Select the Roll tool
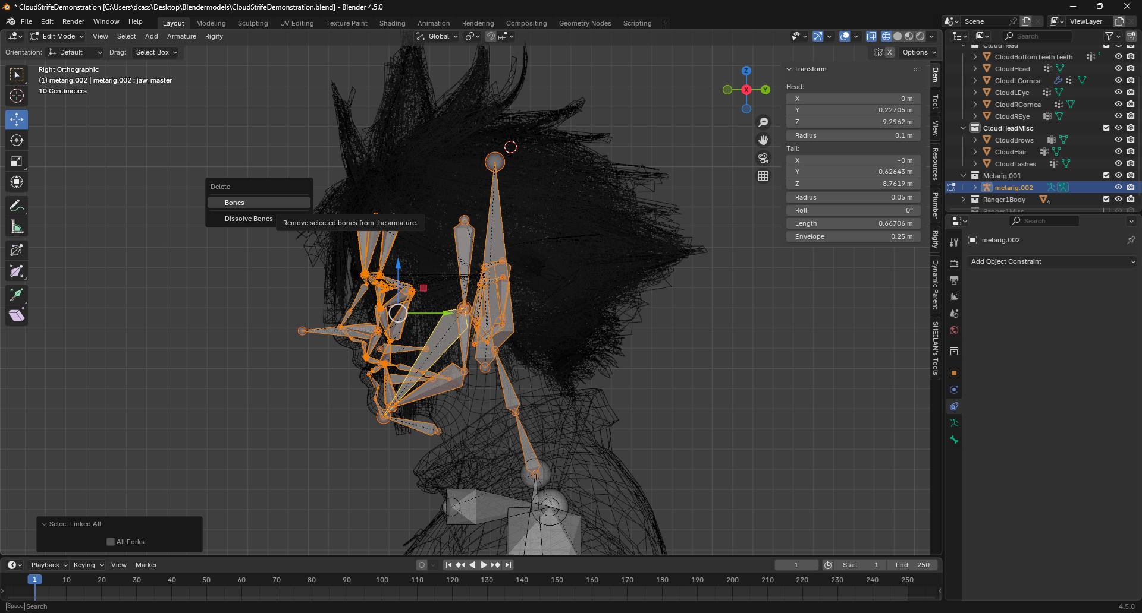The height and width of the screenshot is (613, 1142). click(x=17, y=251)
